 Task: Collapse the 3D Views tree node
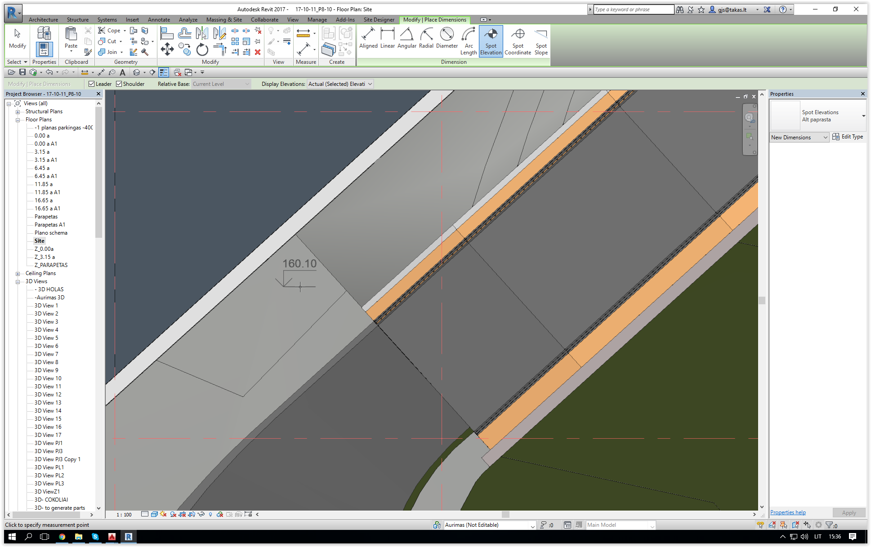click(x=18, y=282)
